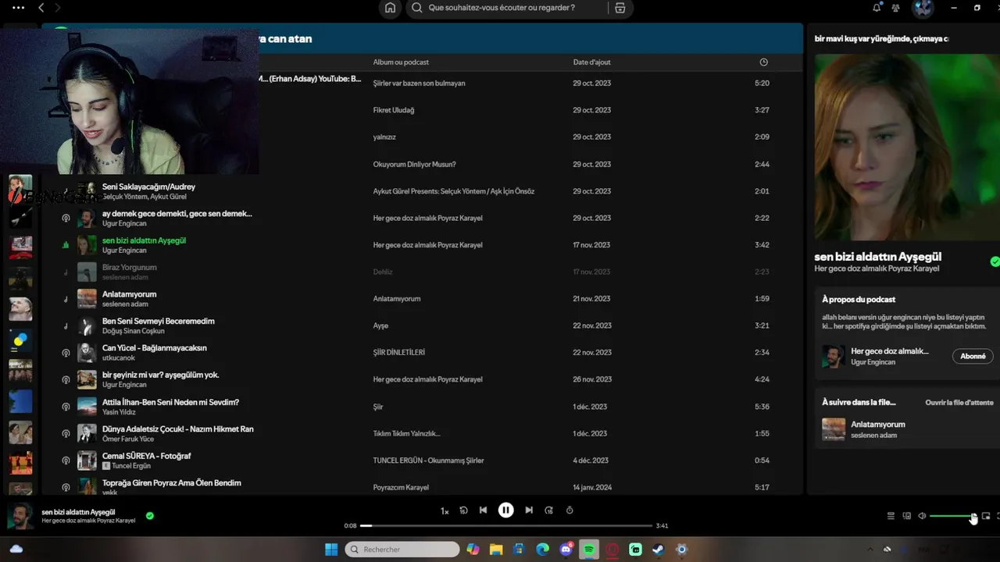1000x562 pixels.
Task: Play 'Seni Saklayacağım/Audrey' track
Action: click(148, 187)
